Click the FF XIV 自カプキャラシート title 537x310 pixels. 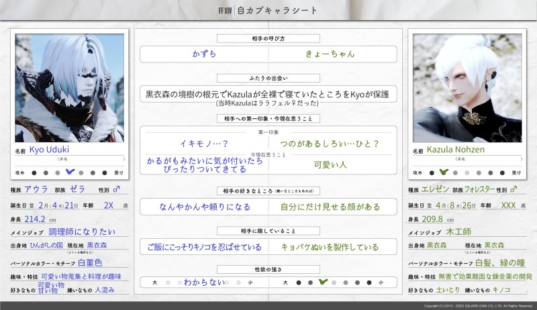268,11
